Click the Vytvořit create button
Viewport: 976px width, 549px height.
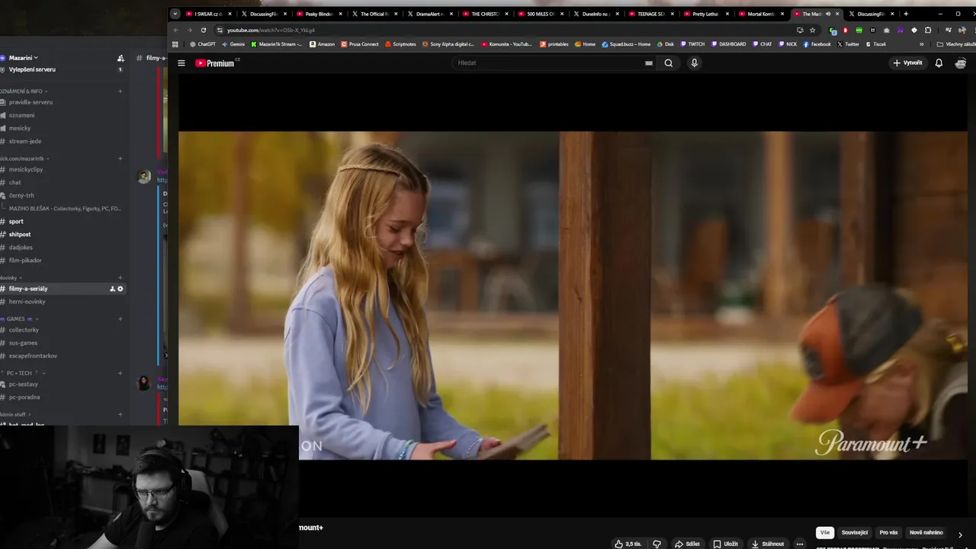[907, 63]
